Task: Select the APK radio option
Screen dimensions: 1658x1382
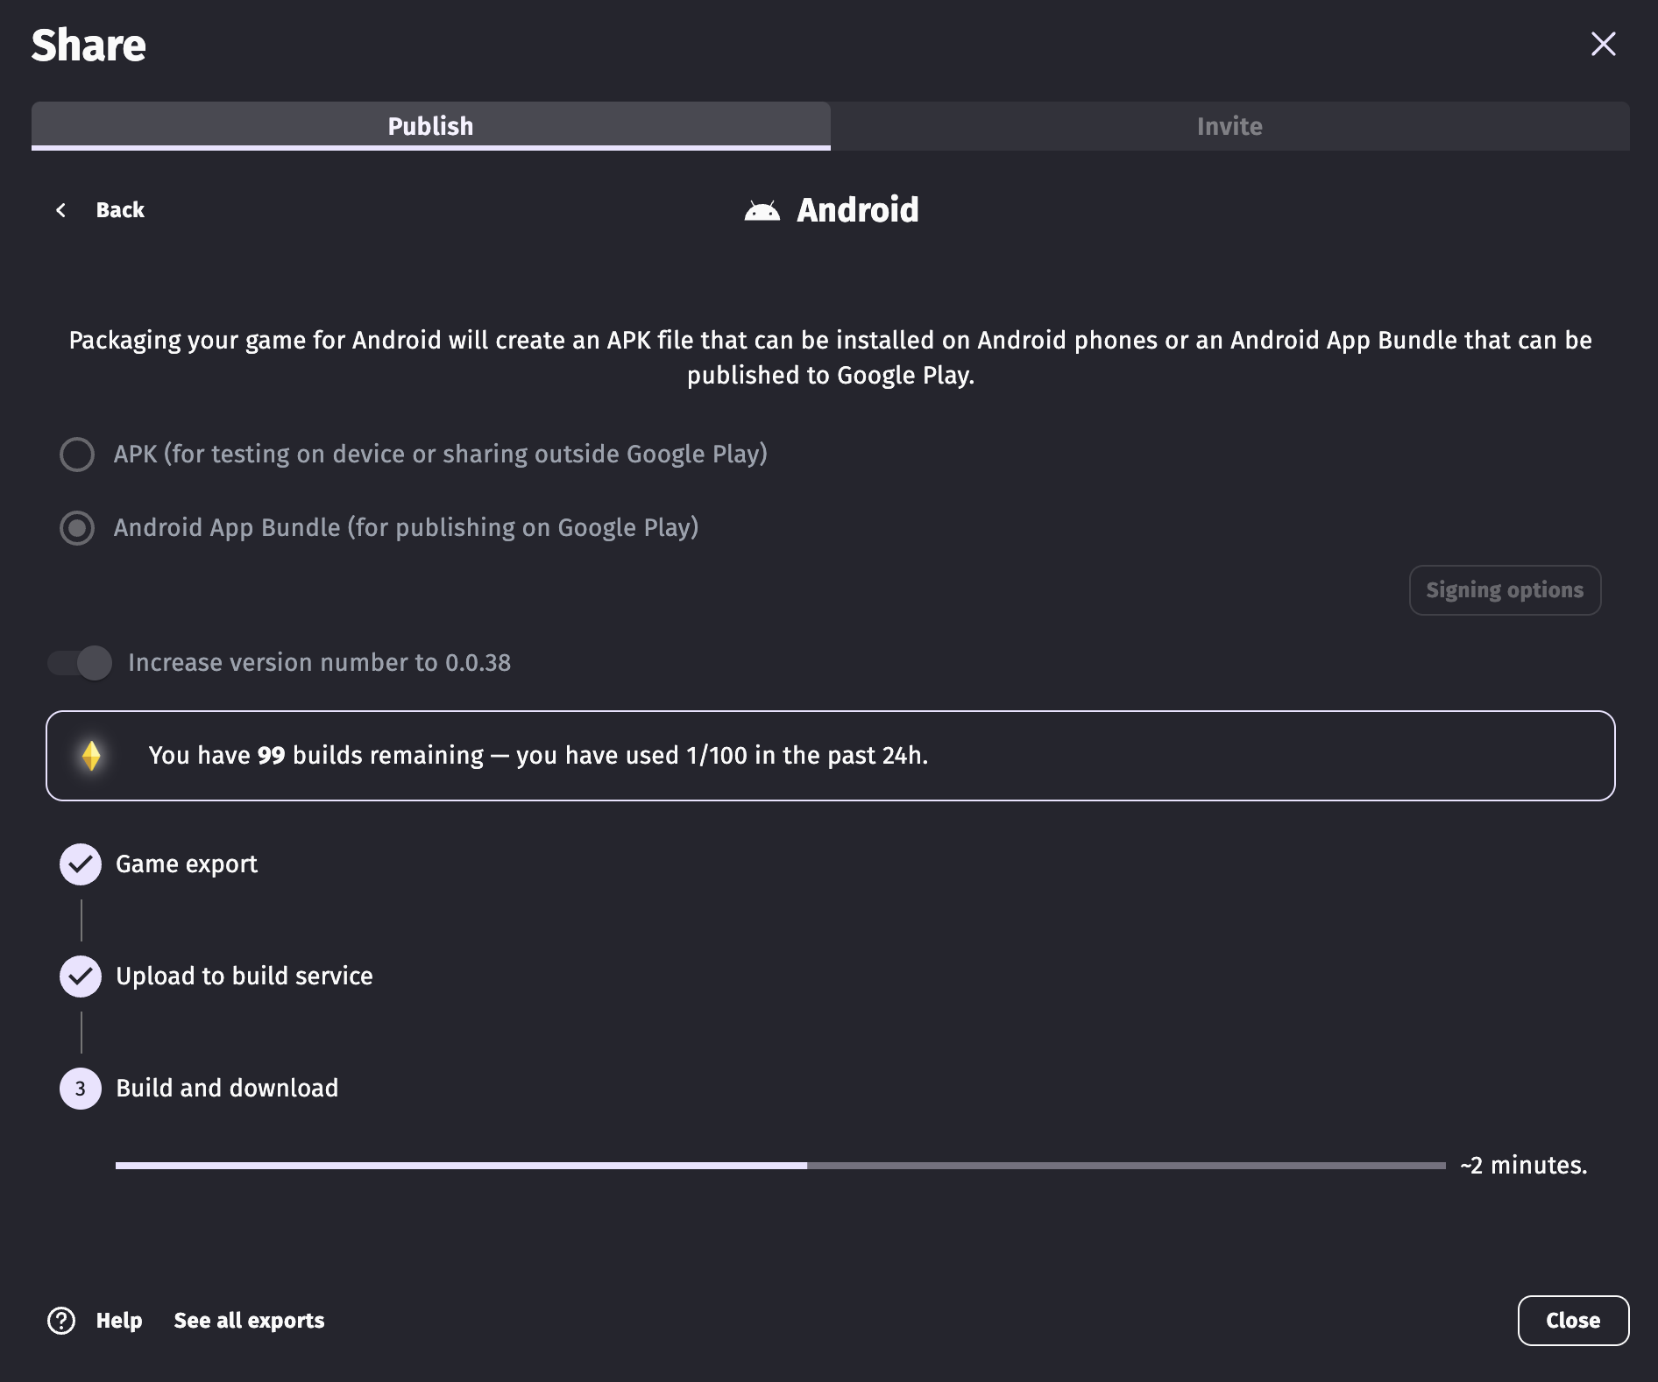Action: [x=77, y=455]
